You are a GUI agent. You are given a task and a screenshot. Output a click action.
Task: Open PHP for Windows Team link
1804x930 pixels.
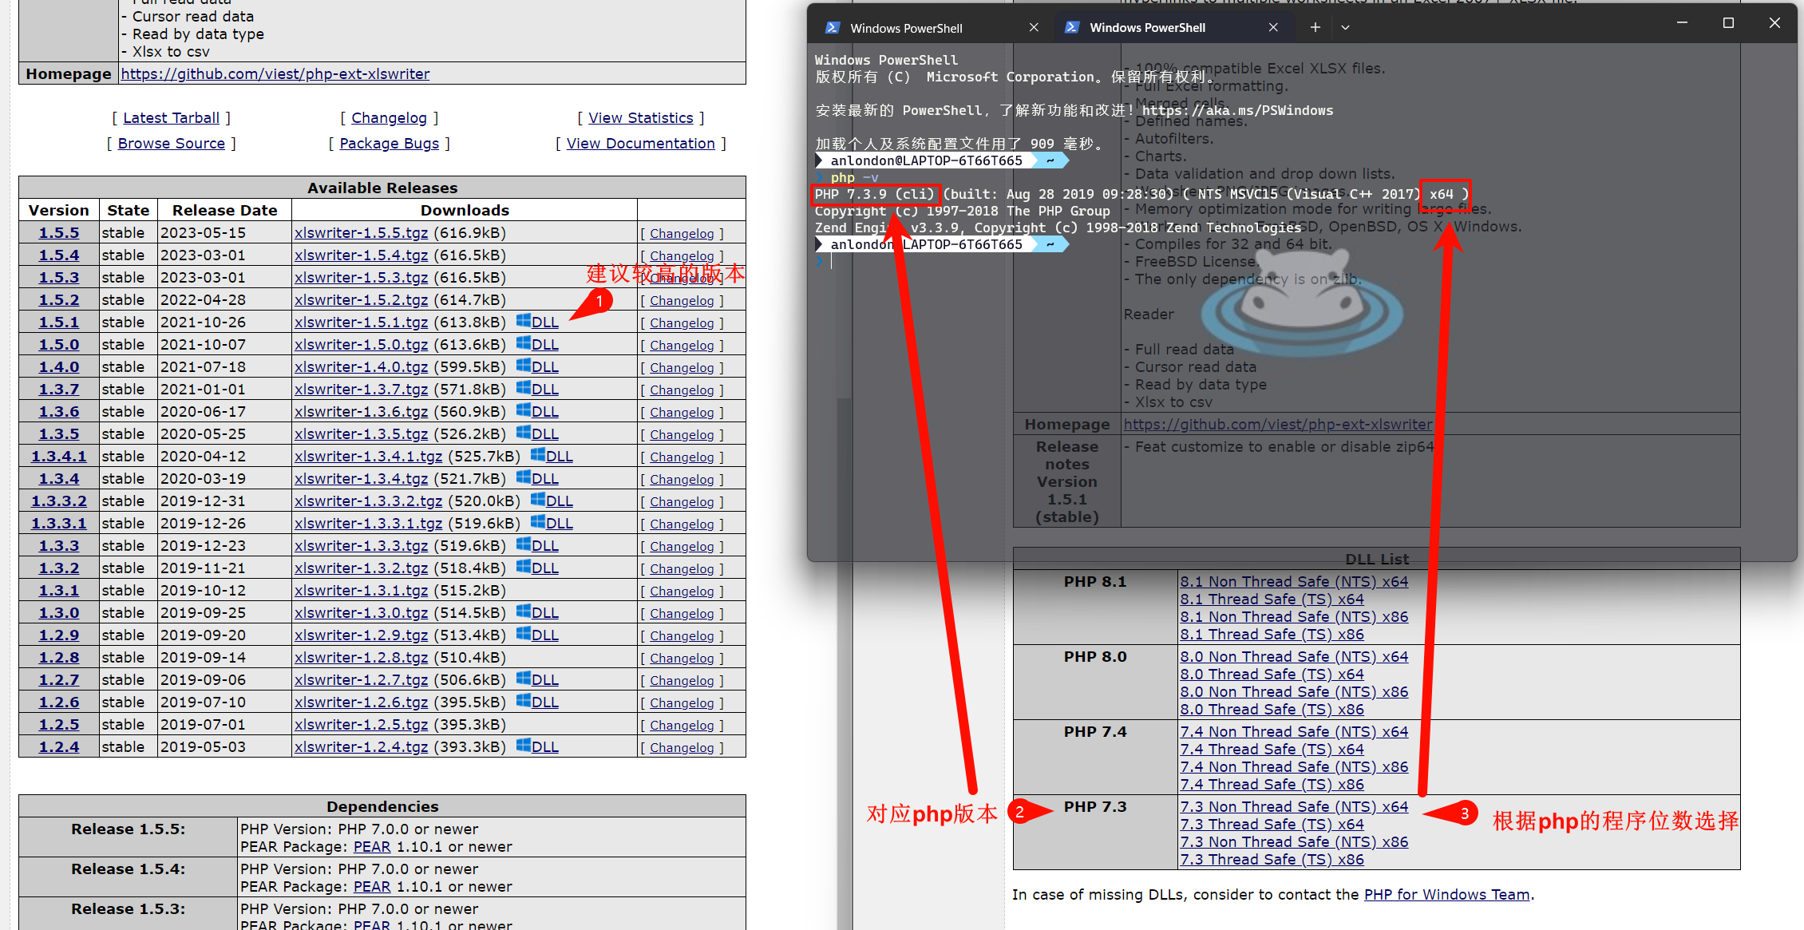click(x=1446, y=895)
